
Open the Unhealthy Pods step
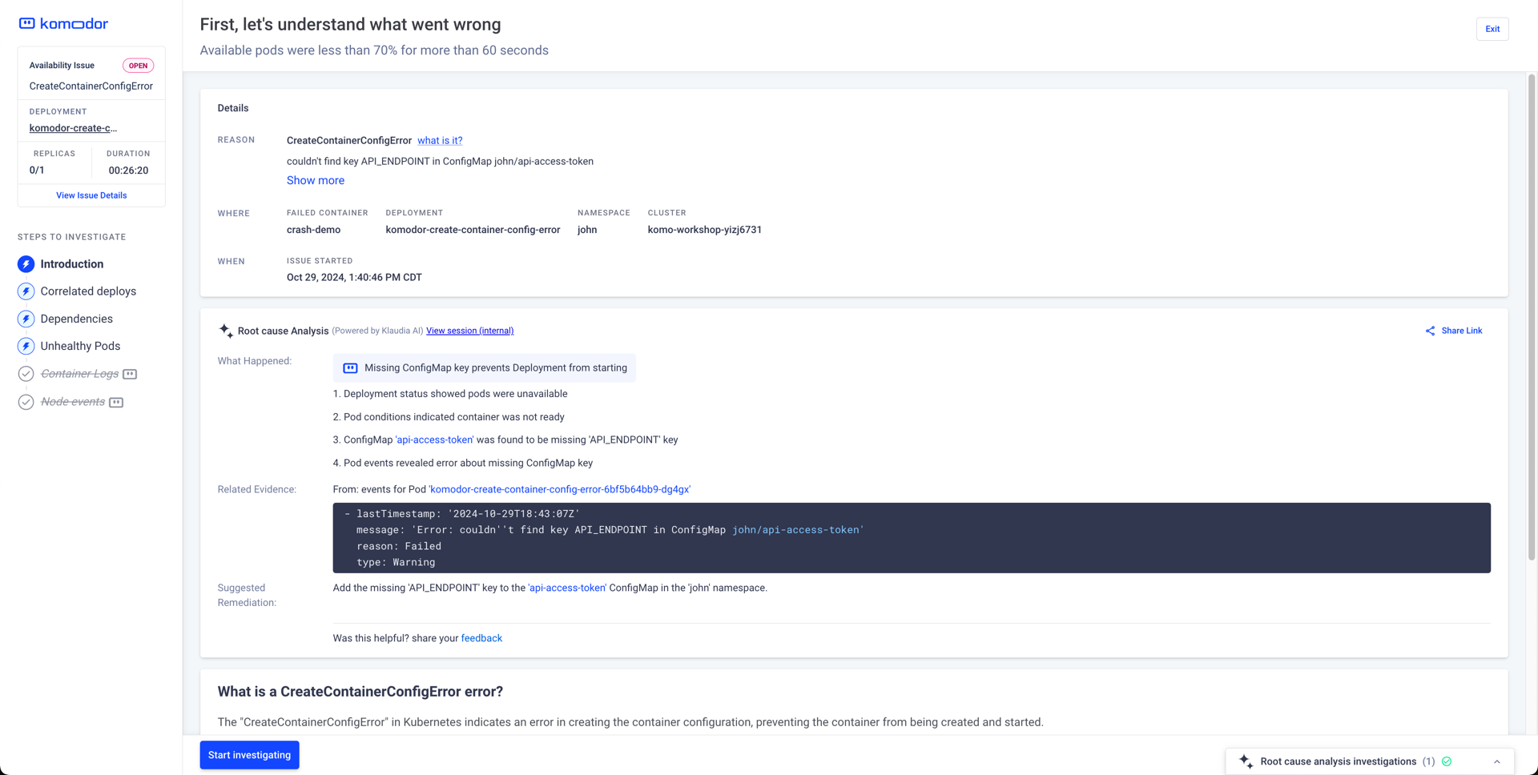pyautogui.click(x=80, y=346)
